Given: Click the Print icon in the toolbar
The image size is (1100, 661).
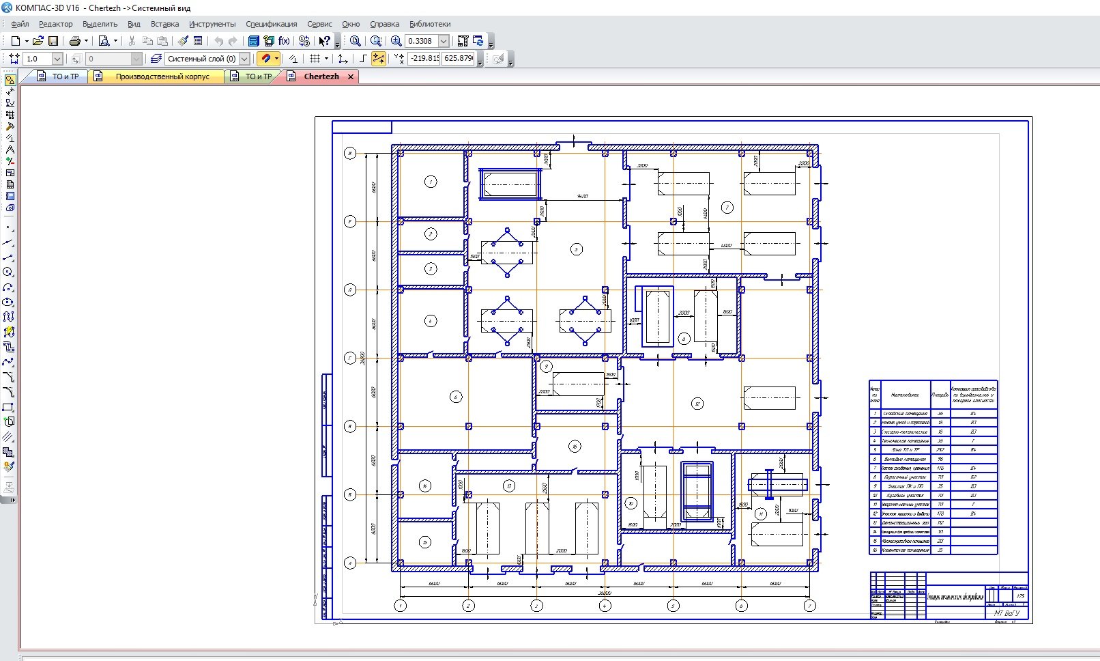Looking at the screenshot, I should pyautogui.click(x=75, y=41).
